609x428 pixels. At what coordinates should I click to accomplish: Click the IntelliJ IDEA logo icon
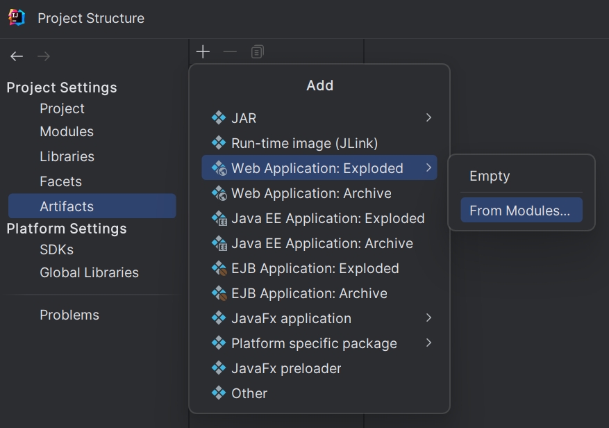(x=17, y=17)
